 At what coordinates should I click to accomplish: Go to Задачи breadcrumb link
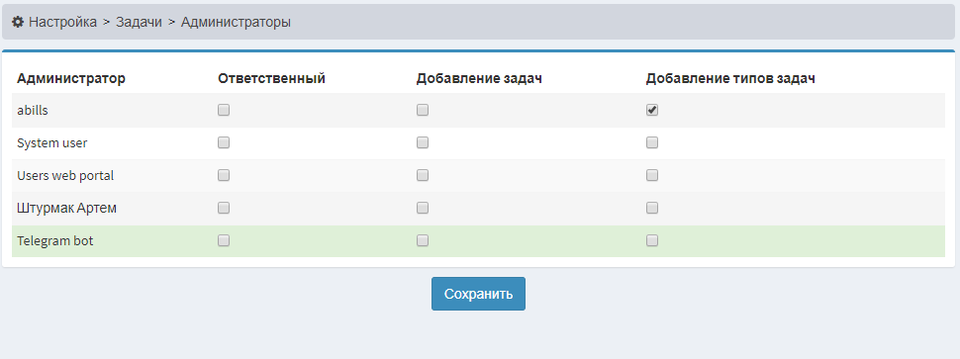coord(139,22)
